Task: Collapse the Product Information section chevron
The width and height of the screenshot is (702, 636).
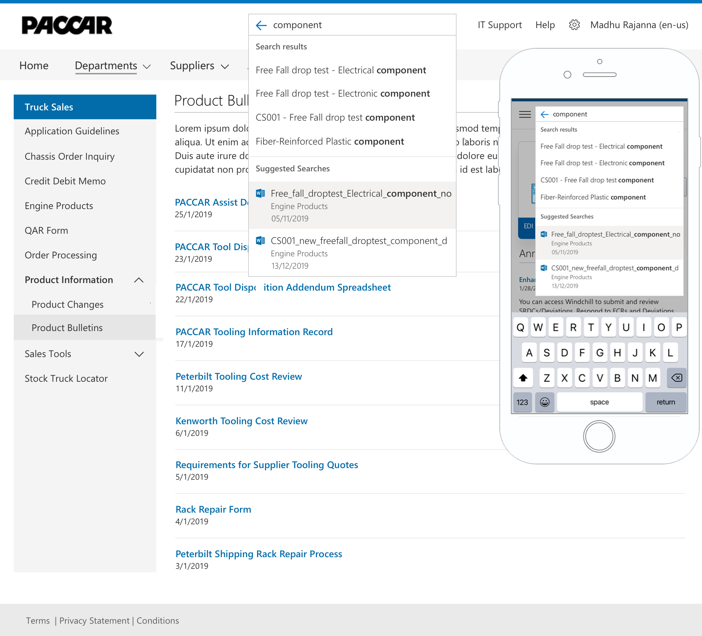Action: click(139, 280)
